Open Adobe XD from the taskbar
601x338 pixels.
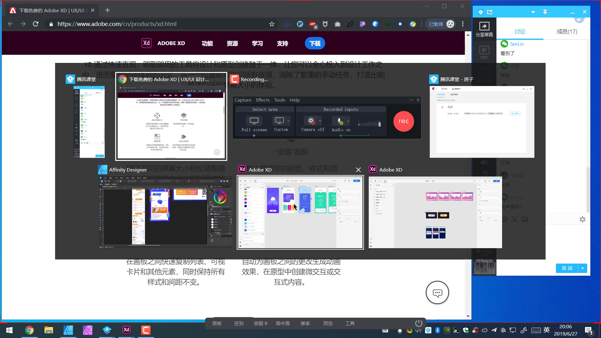tap(126, 330)
